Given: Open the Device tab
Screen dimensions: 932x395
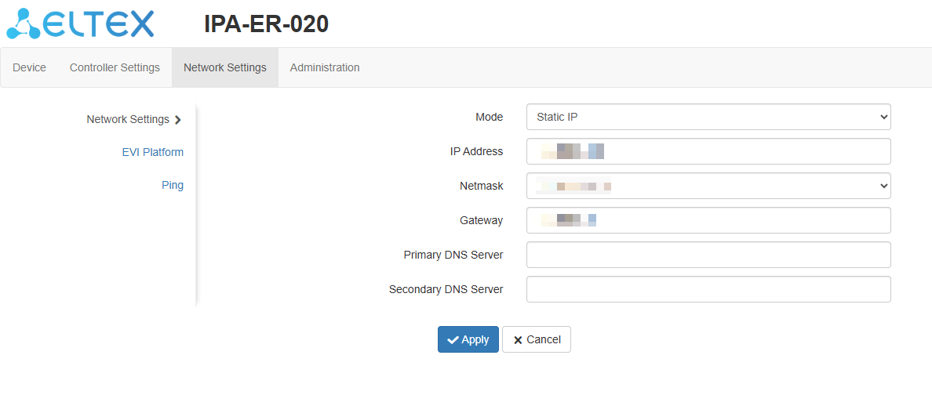Looking at the screenshot, I should click(x=30, y=67).
